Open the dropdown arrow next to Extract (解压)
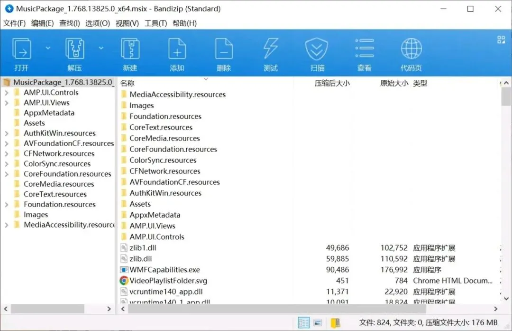512x331 pixels. point(101,48)
